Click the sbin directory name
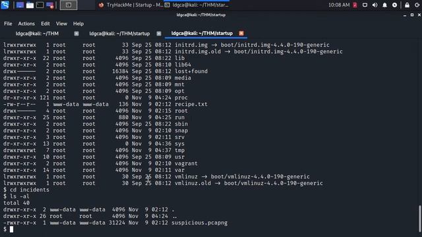This screenshot has width=422, height=237. point(181,124)
